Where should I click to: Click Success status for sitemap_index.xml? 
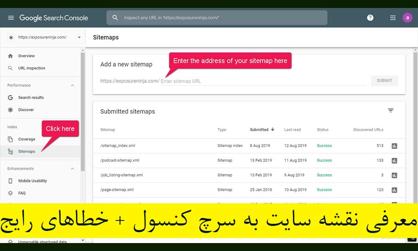324,146
